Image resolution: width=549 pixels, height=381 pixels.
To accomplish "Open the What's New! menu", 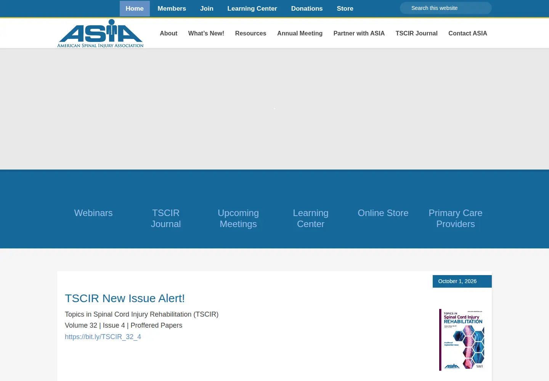I will tap(206, 33).
